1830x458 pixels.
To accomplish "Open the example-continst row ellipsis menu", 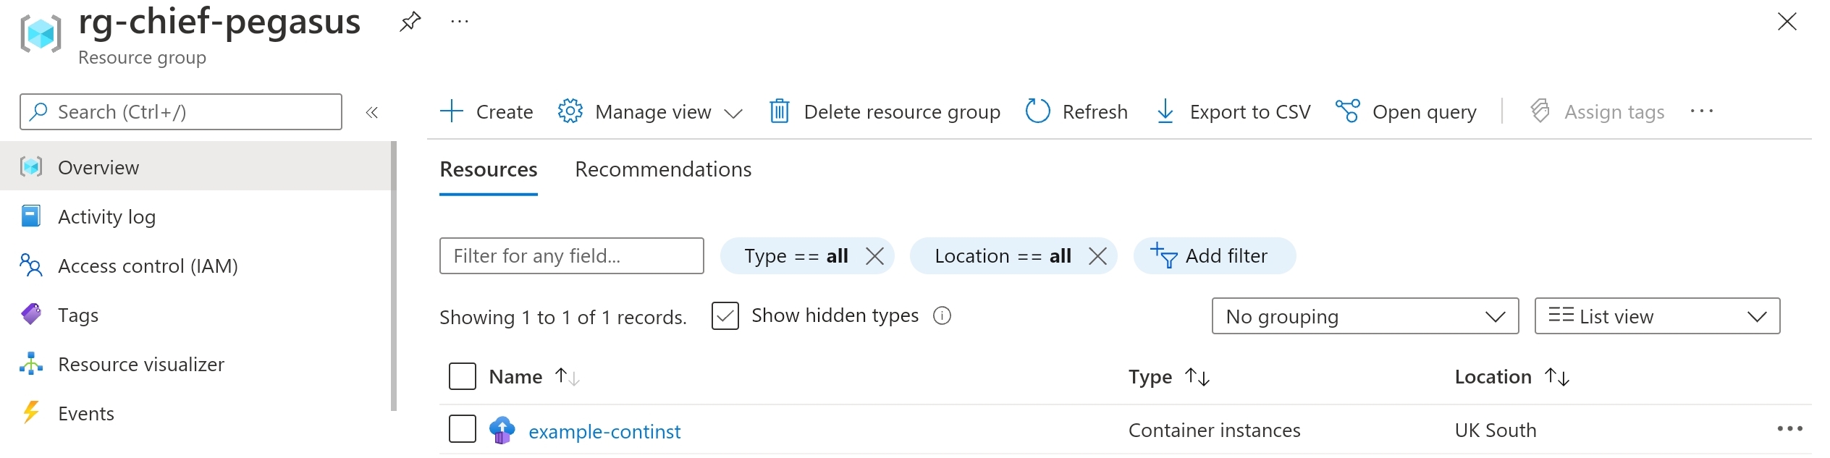I will (x=1790, y=429).
